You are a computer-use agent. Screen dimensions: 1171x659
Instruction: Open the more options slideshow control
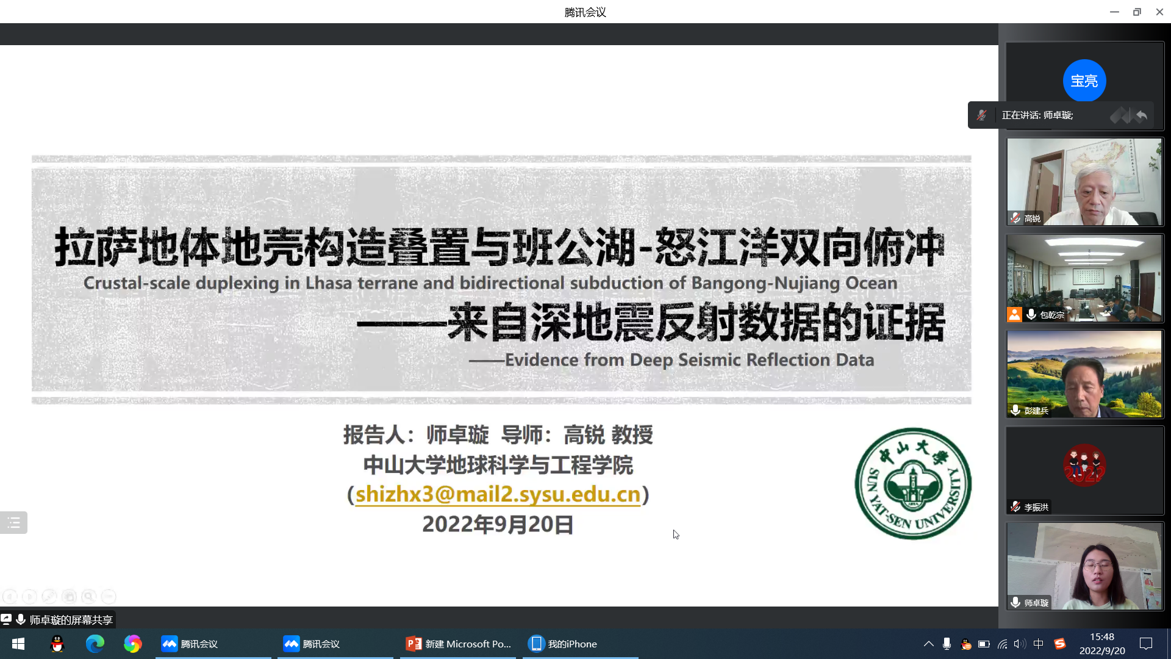point(109,596)
